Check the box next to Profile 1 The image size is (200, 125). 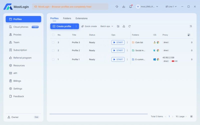click(53, 59)
